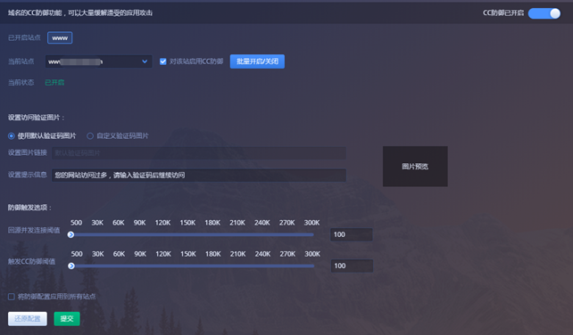Toggle the CC防御已开启 switch off
573x335 pixels.
[x=544, y=13]
